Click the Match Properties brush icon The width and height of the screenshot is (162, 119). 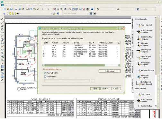tap(38, 9)
